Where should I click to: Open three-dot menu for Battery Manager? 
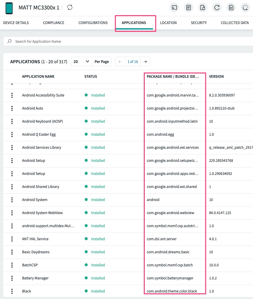(12, 278)
